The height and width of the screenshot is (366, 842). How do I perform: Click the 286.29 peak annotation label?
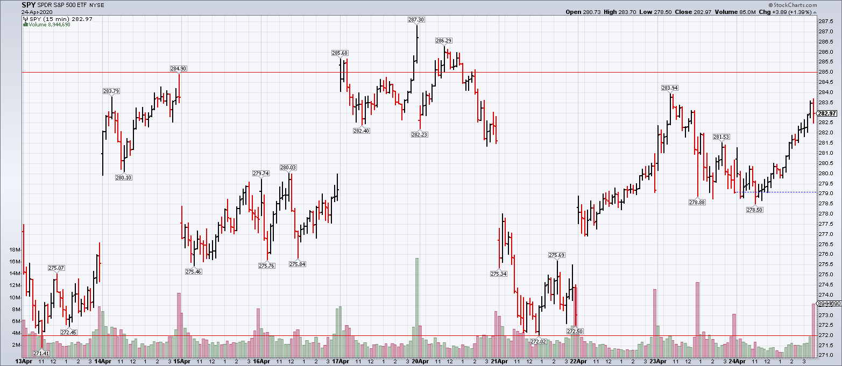[443, 40]
